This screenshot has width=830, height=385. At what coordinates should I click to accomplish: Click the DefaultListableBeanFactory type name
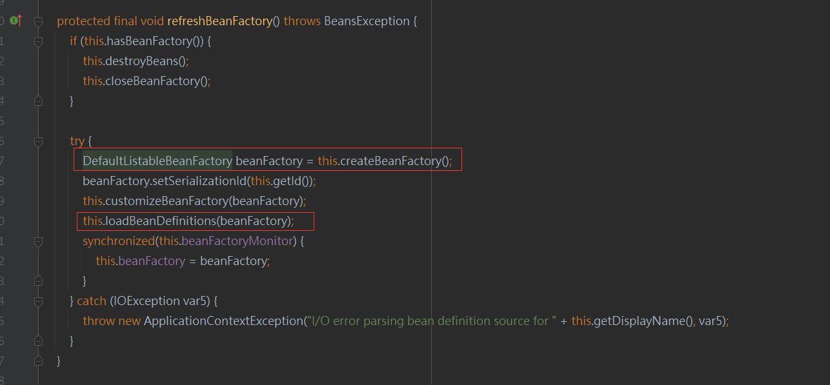pyautogui.click(x=157, y=161)
